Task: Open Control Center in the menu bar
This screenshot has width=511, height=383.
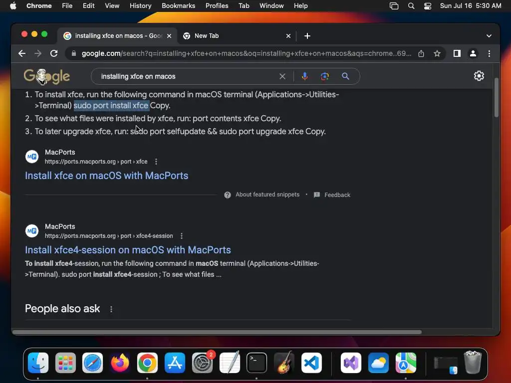Action: 427,6
